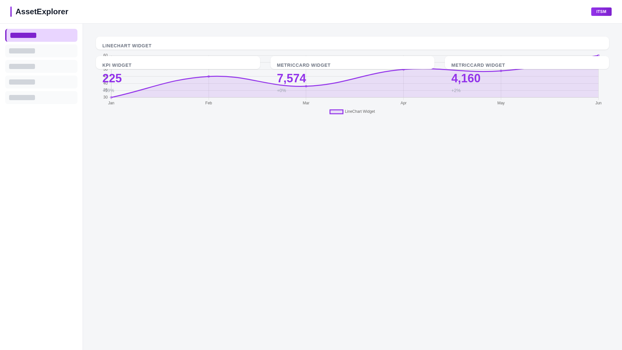Click the May data point on the line chart
The image size is (622, 350).
click(501, 70)
